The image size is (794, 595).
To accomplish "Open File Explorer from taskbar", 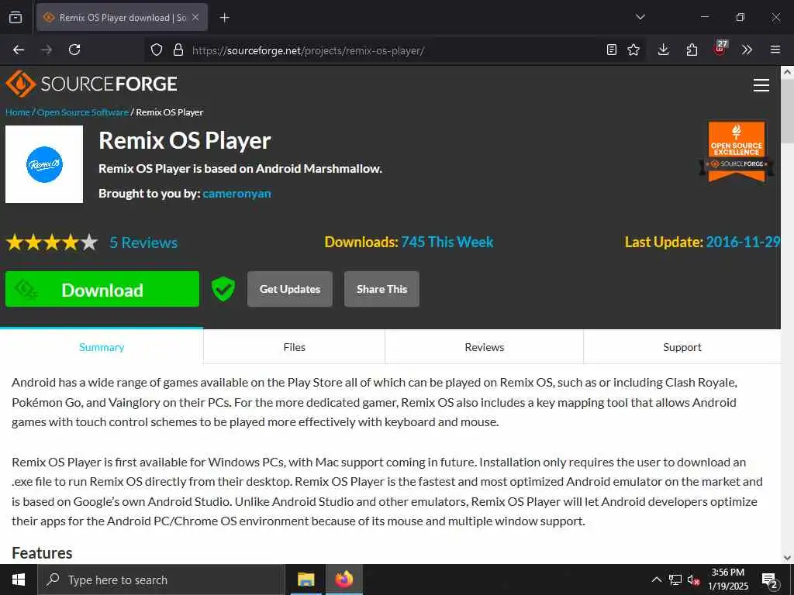I will [x=306, y=580].
